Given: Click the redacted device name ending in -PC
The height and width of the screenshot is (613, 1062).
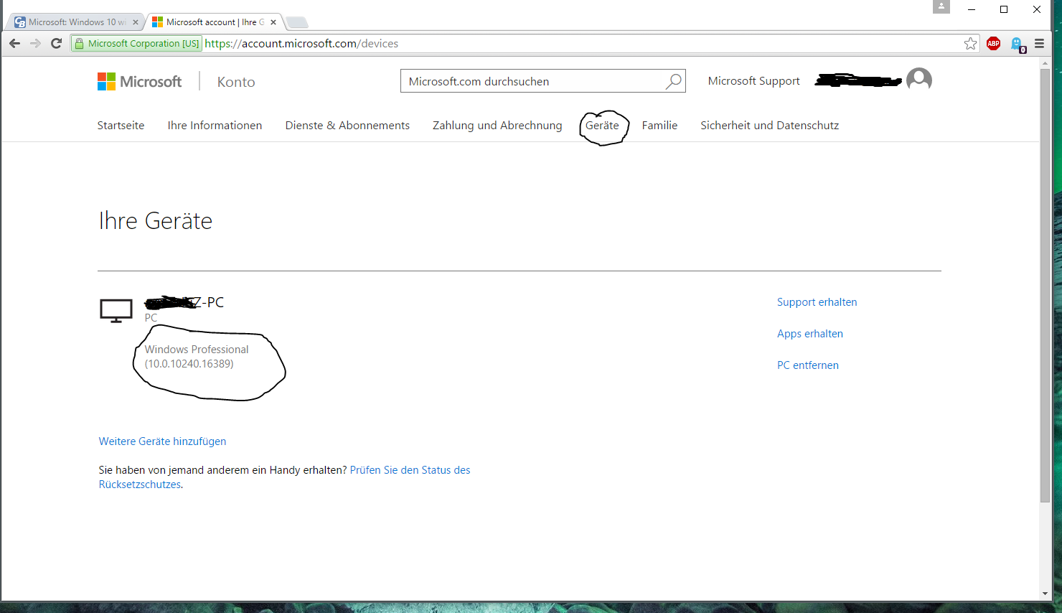Looking at the screenshot, I should click(x=184, y=302).
